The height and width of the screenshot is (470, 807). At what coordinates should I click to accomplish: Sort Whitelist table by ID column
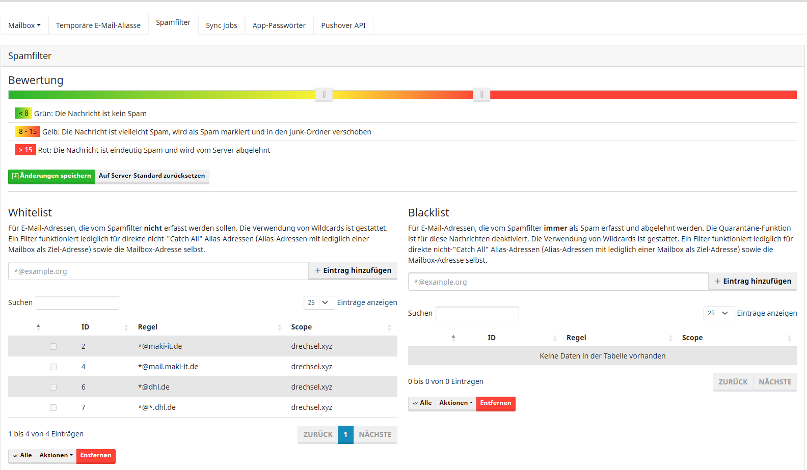85,327
